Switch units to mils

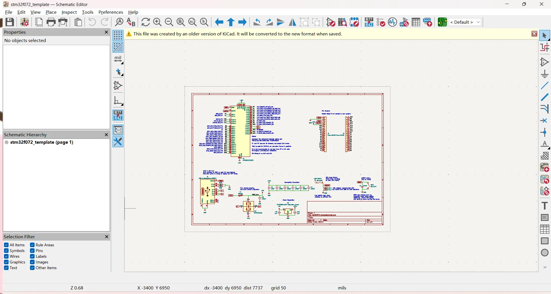pos(118,59)
